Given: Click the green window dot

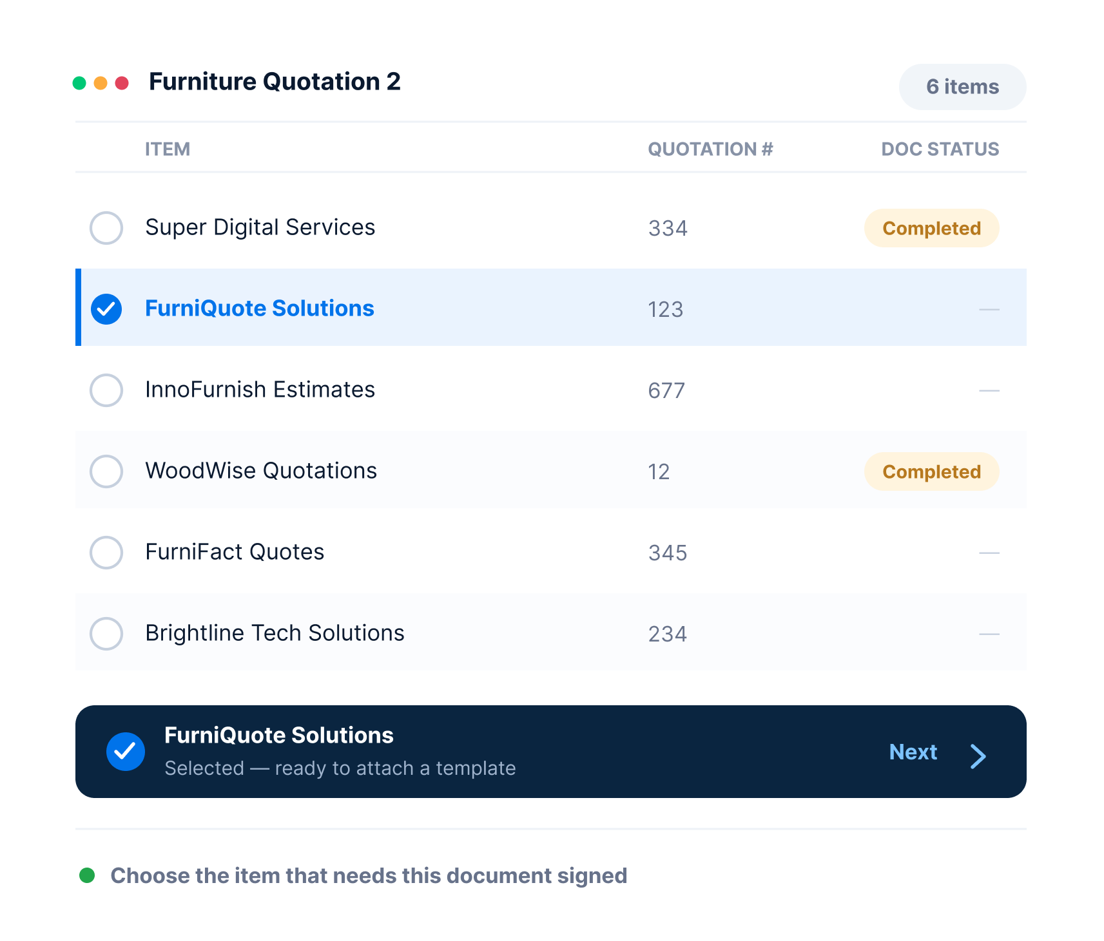Looking at the screenshot, I should 79,83.
